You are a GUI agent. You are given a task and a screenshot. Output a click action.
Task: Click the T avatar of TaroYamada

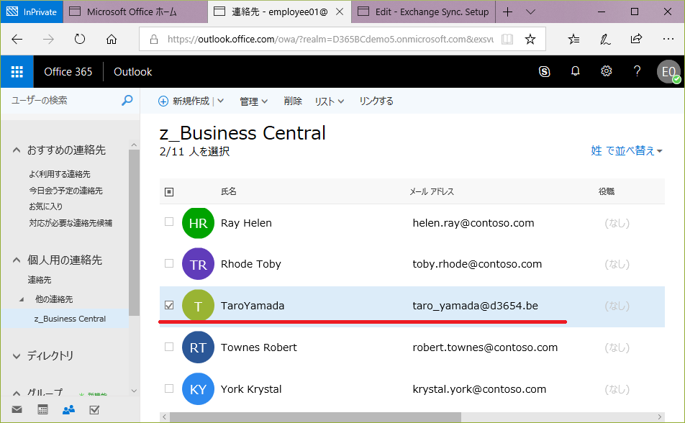(198, 306)
